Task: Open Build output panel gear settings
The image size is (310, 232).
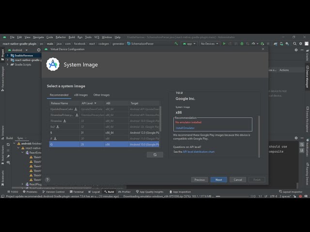Action: click(296, 138)
